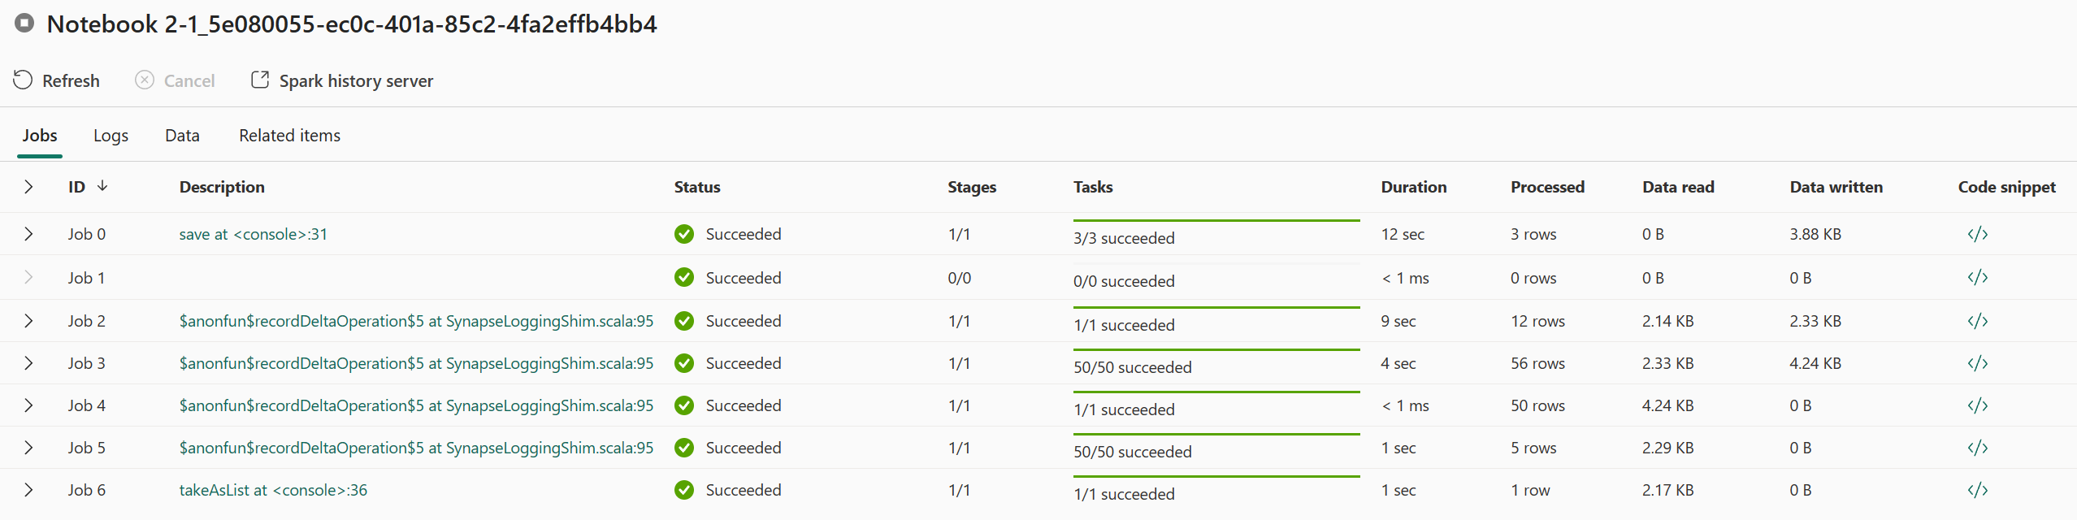Click the Refresh icon

23,80
